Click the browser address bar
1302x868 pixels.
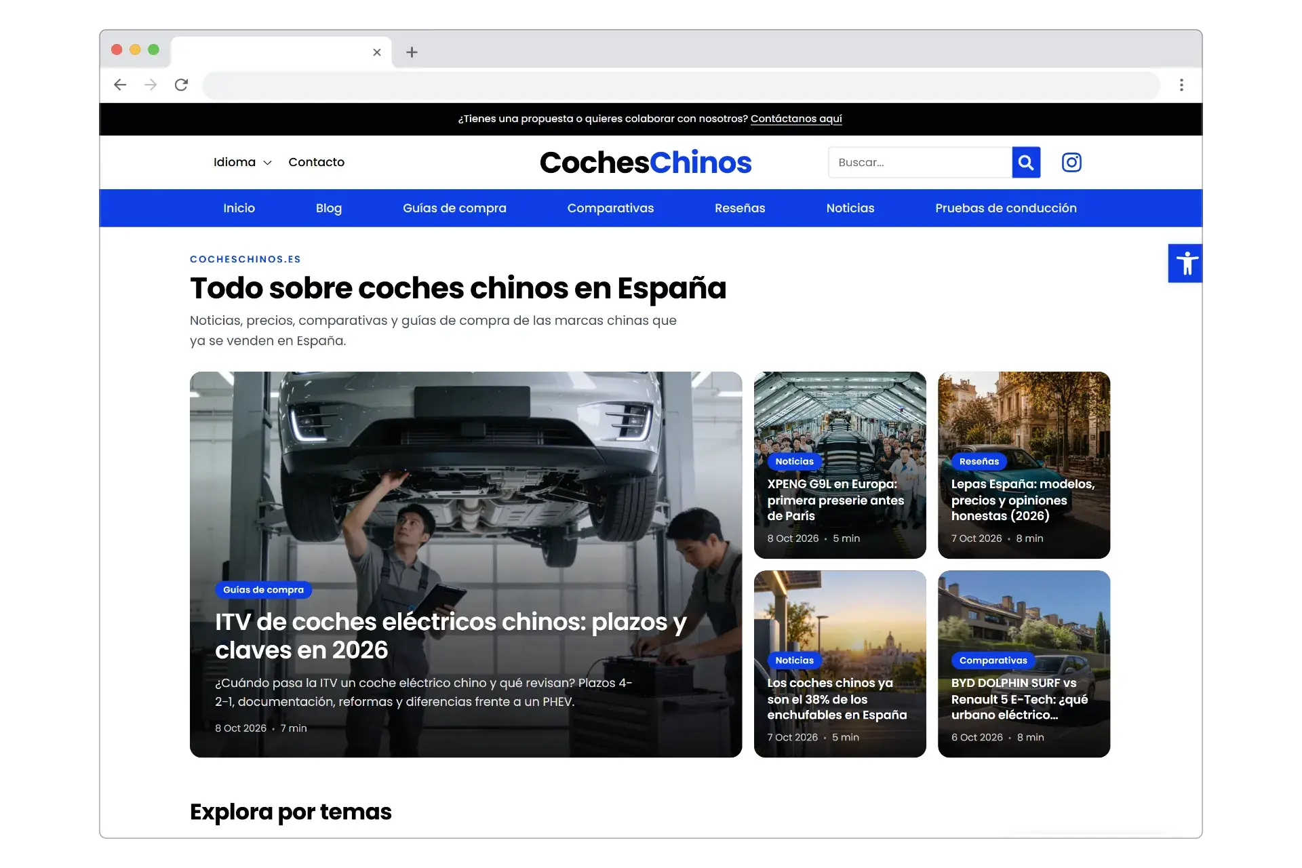681,85
